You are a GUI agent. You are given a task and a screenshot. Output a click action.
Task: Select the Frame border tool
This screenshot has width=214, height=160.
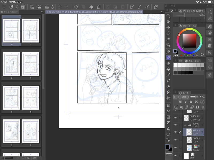(168, 117)
